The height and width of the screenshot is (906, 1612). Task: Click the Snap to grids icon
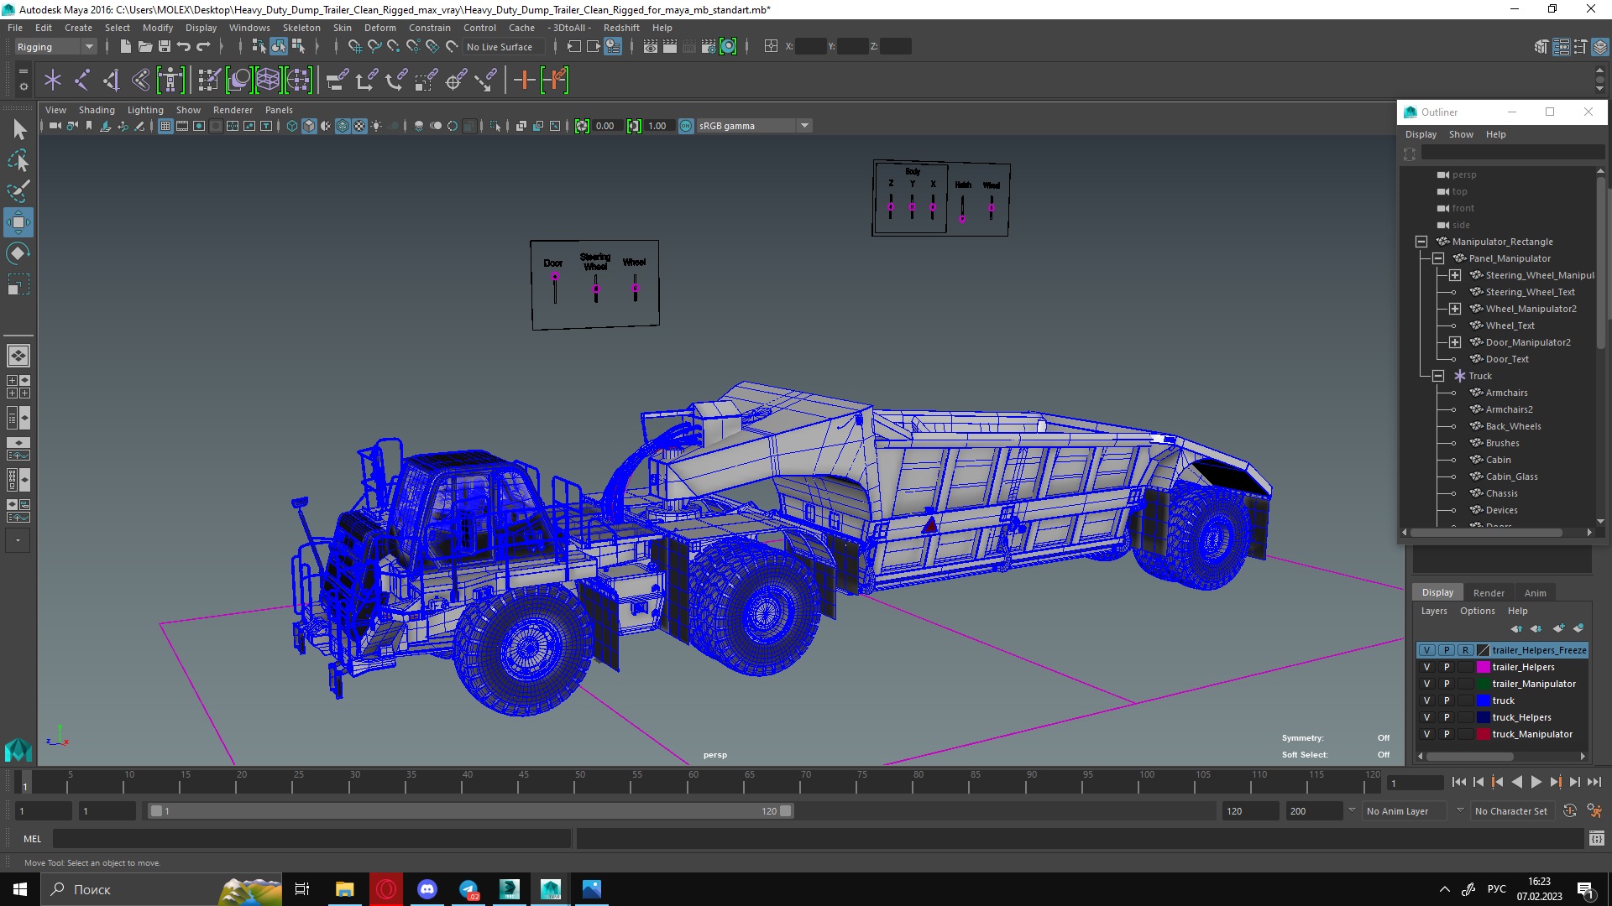click(355, 47)
